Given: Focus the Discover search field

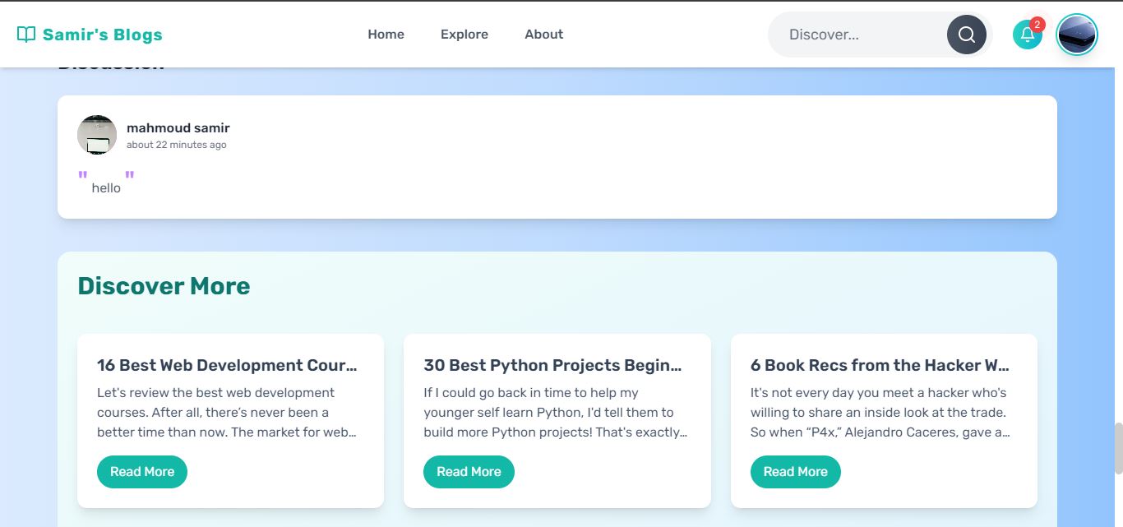Looking at the screenshot, I should click(859, 35).
